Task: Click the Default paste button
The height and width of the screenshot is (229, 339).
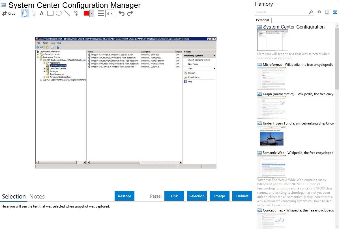Action: (x=242, y=196)
